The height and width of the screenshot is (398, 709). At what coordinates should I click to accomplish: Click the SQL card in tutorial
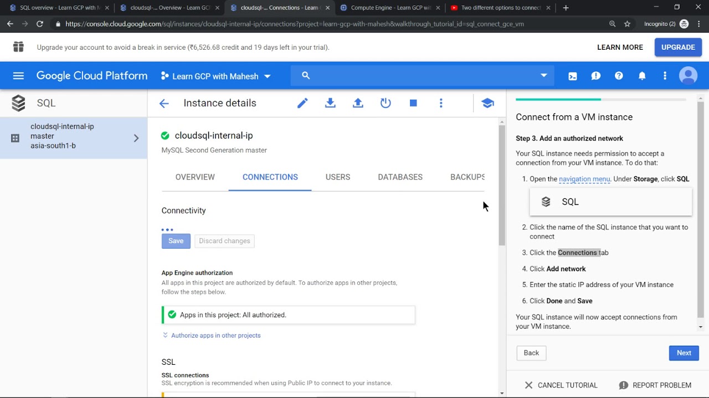pos(610,202)
